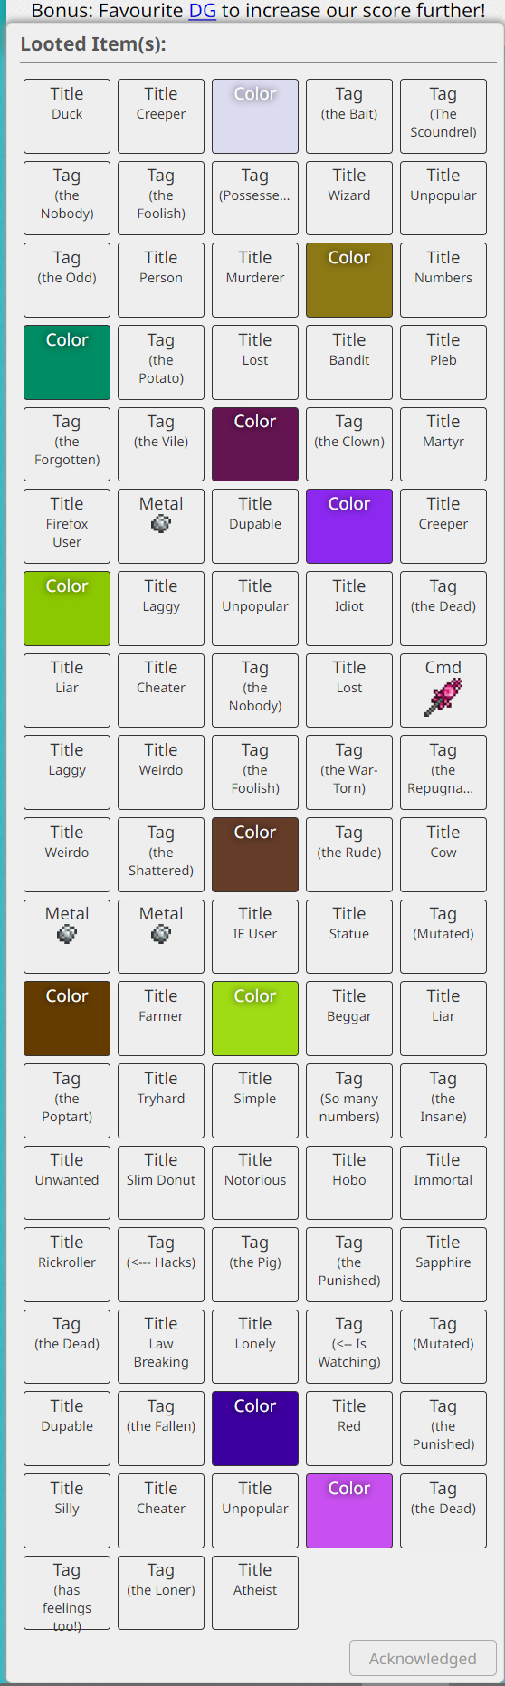
Task: Click the Tag (the Clown) item
Action: (349, 443)
